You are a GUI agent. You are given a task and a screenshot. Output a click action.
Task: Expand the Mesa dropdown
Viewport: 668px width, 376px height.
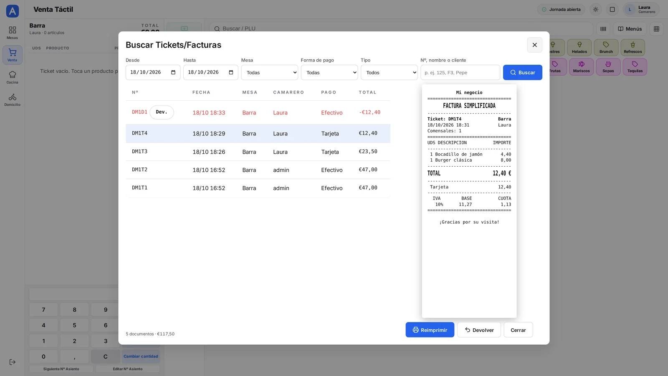pos(269,72)
